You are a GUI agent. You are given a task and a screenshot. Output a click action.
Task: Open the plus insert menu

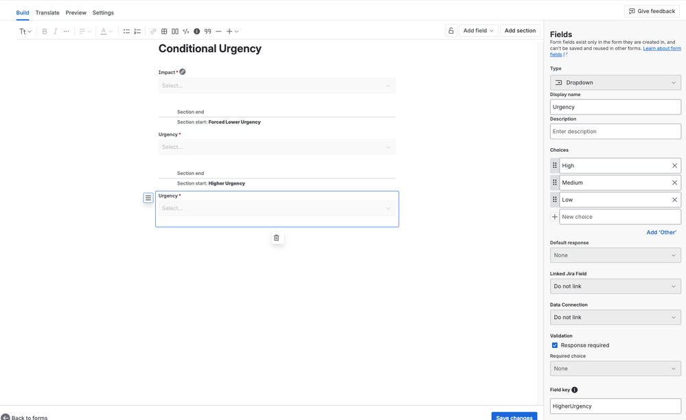(x=232, y=32)
